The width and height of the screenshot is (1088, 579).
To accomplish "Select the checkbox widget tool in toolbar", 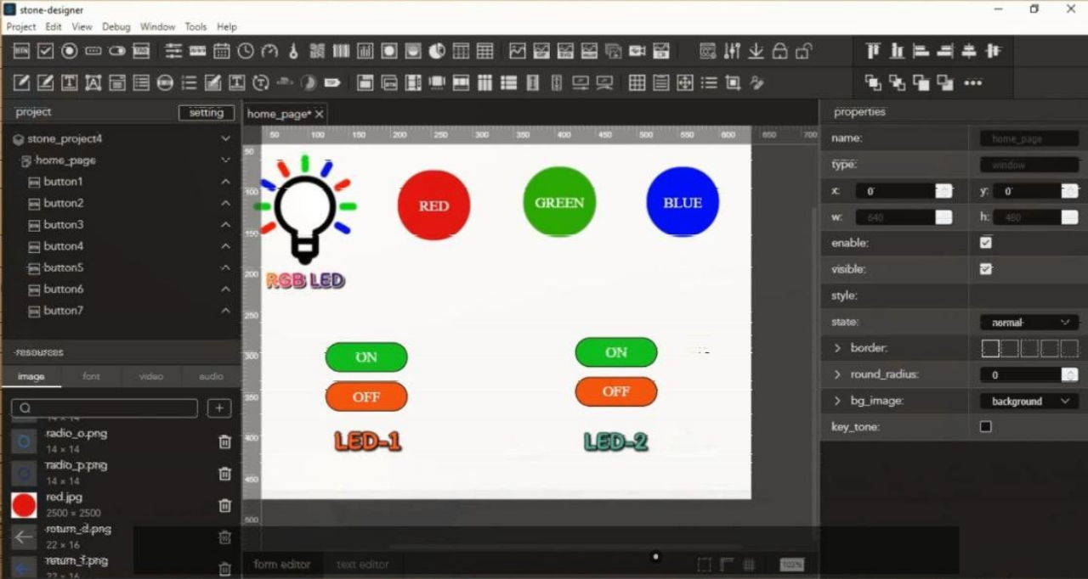I will (x=45, y=52).
